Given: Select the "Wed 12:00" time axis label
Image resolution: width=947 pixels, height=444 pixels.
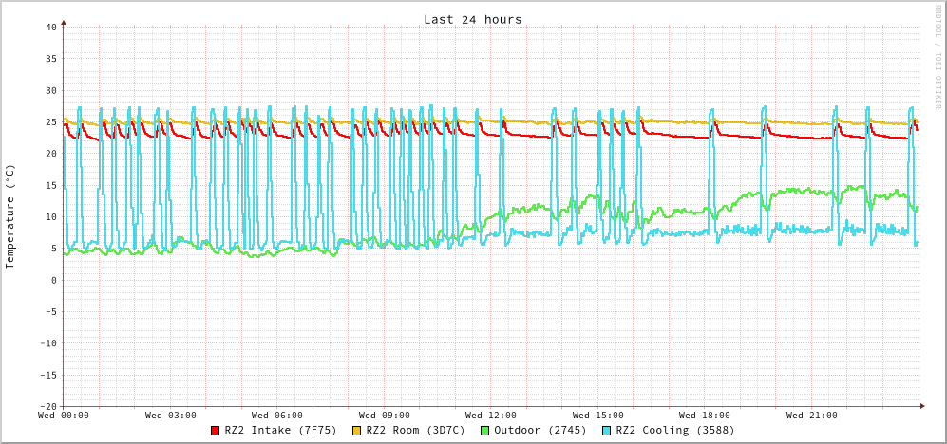Looking at the screenshot, I should click(491, 415).
